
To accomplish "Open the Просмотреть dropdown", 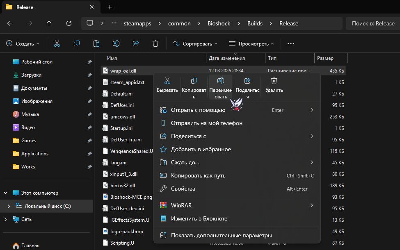I will [251, 43].
